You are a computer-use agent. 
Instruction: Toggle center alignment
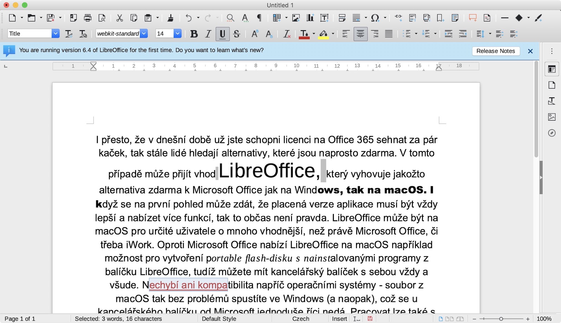coord(360,34)
